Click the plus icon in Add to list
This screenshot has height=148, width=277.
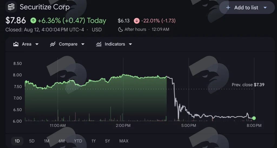click(228, 8)
